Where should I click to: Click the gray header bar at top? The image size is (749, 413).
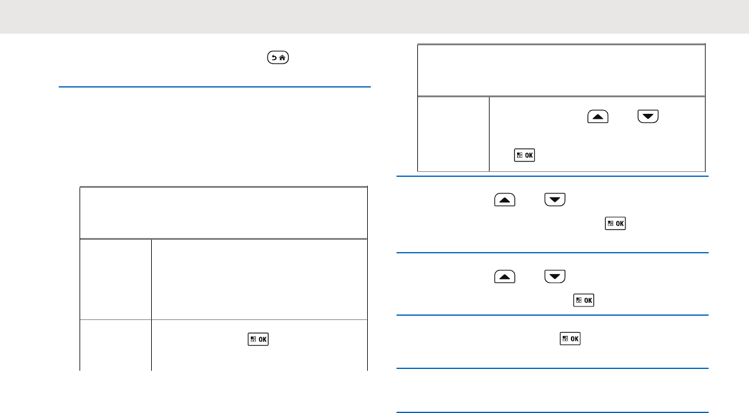(374, 17)
